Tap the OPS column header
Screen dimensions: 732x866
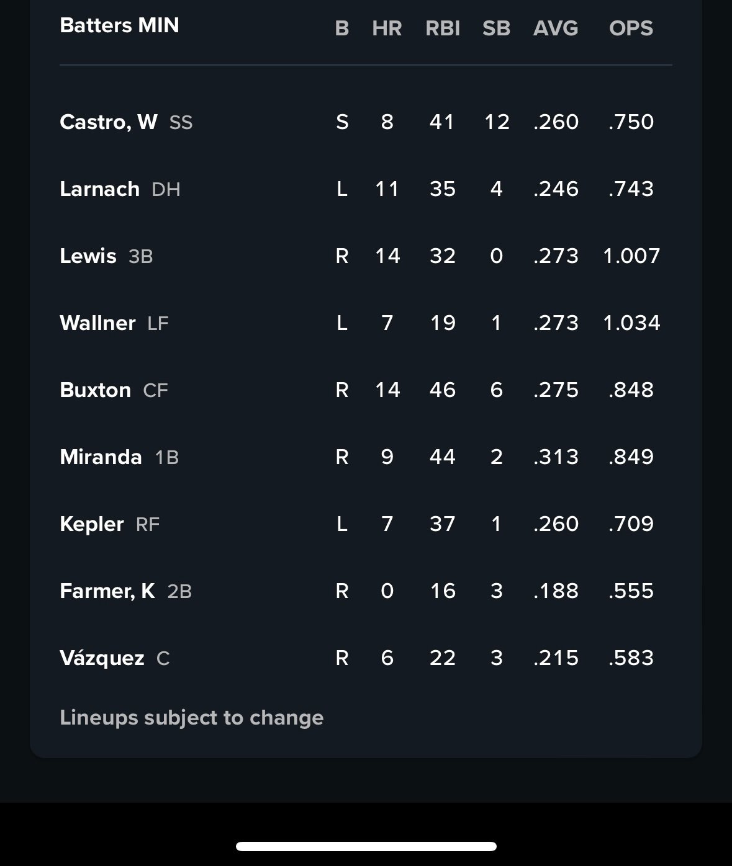[x=631, y=28]
